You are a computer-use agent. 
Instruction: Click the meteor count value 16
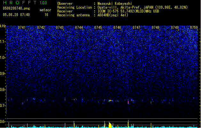pos(46,15)
